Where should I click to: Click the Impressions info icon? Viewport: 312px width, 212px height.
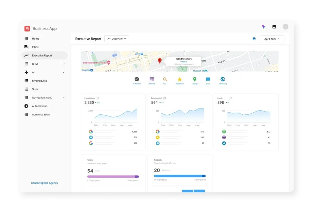[98, 98]
